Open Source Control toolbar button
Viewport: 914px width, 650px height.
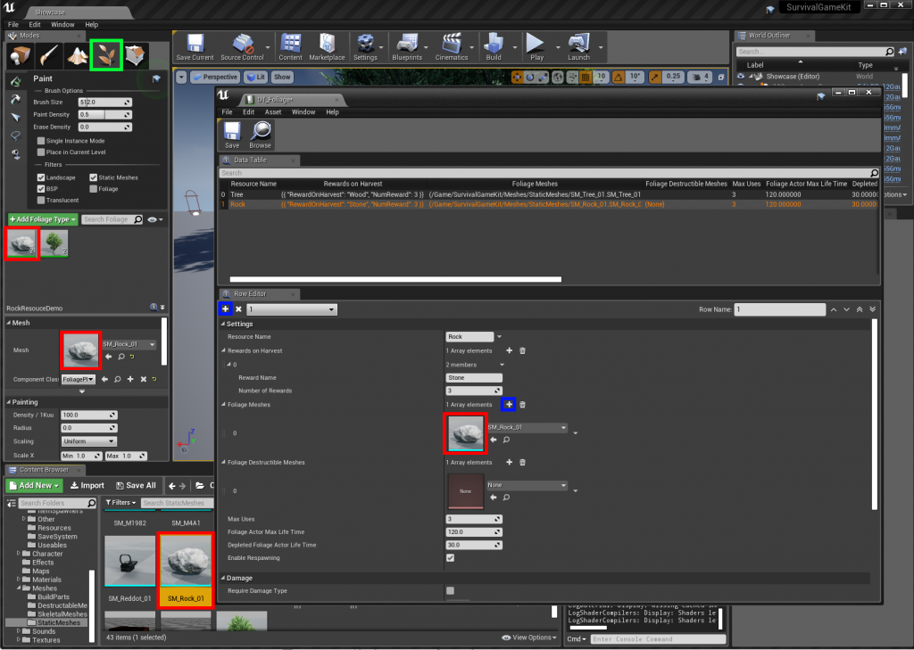coord(242,48)
